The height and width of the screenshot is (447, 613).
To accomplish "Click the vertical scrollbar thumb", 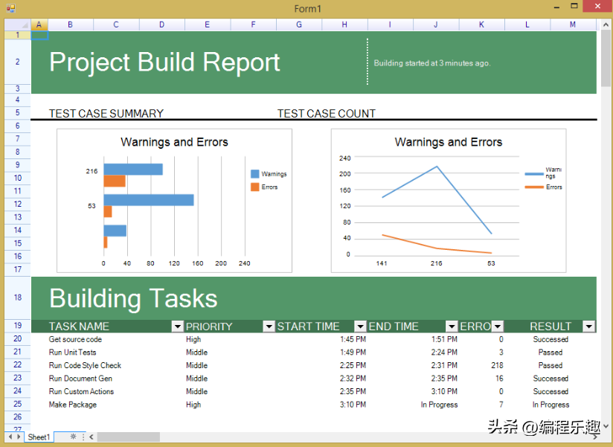I will click(x=606, y=59).
